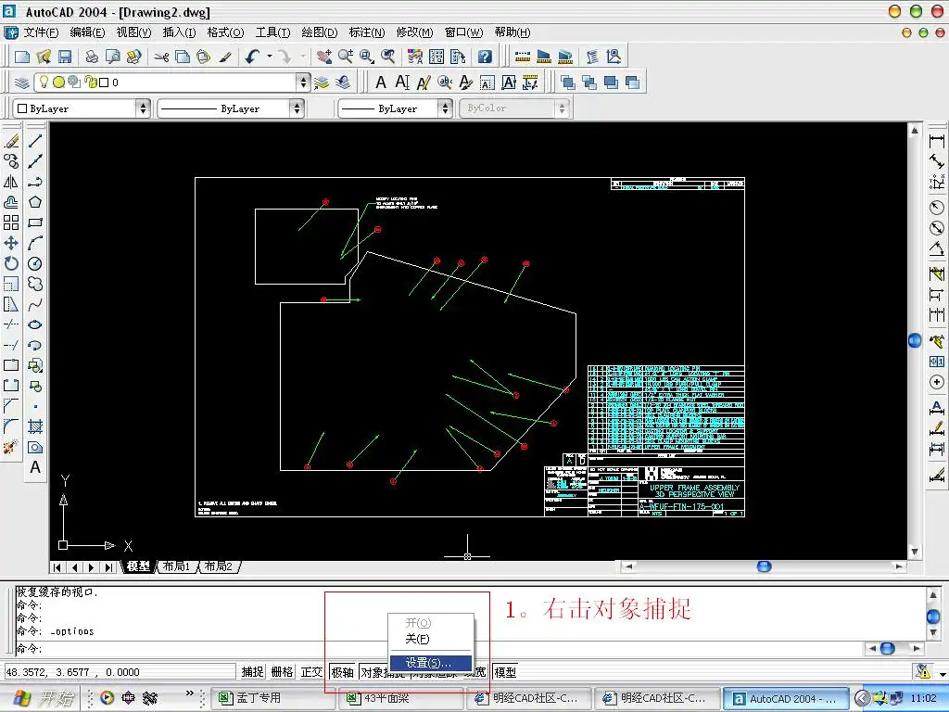Image resolution: width=949 pixels, height=712 pixels.
Task: Select the Rectangle draw tool
Action: (35, 222)
